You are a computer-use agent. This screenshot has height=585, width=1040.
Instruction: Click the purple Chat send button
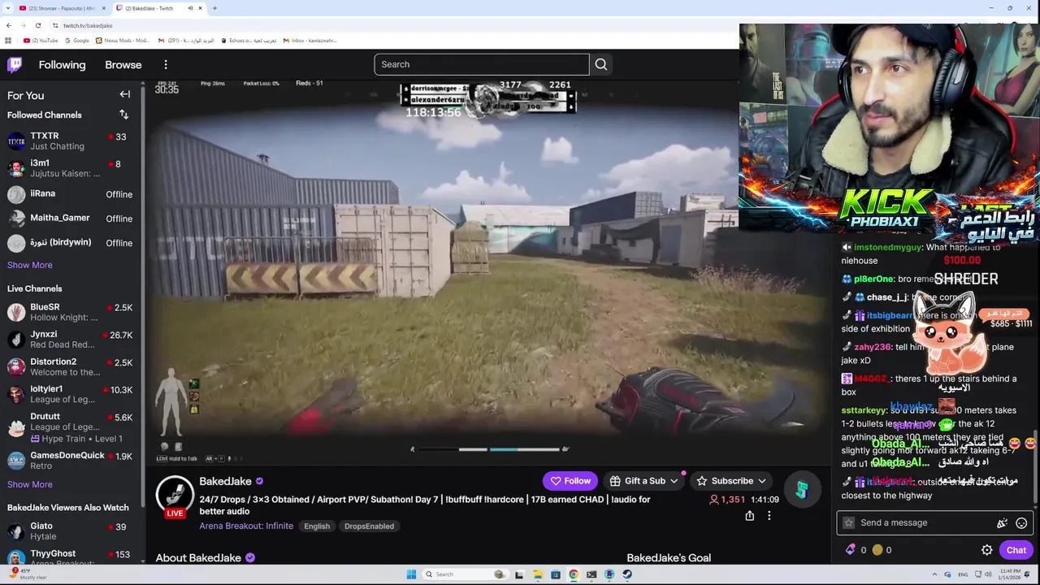tap(1016, 550)
